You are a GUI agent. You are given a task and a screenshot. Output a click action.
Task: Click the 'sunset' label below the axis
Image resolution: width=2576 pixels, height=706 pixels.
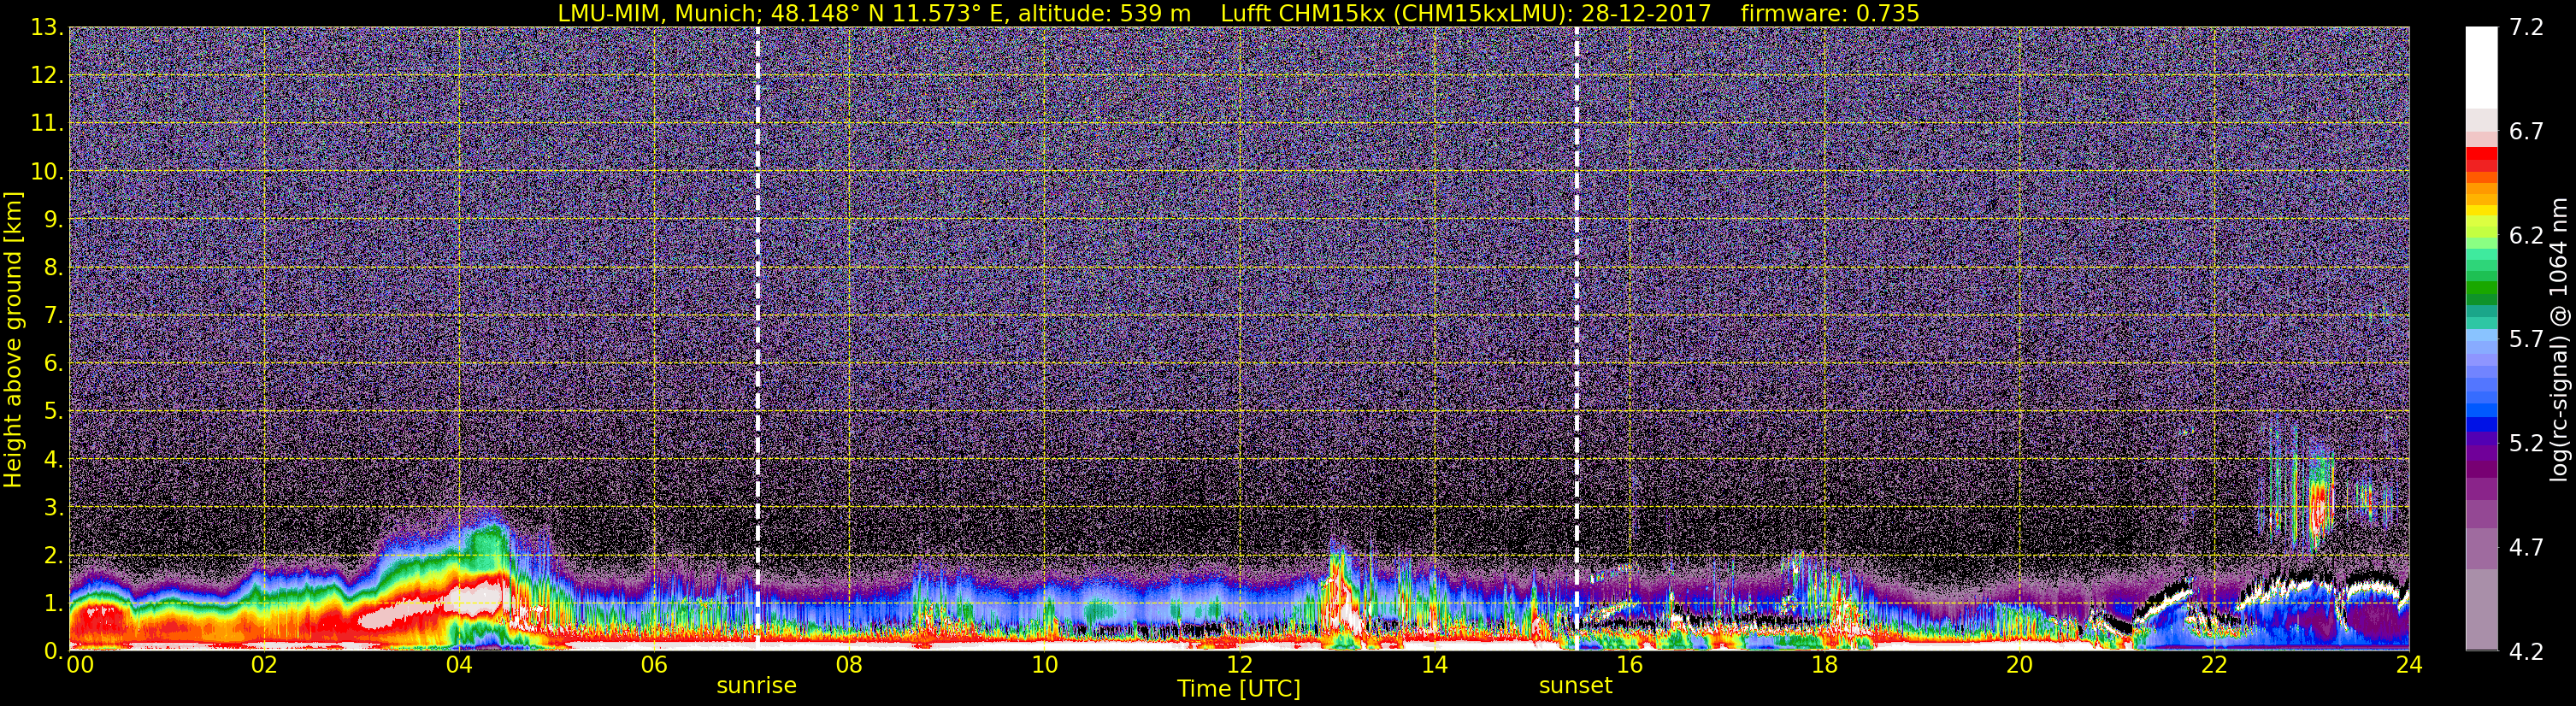tap(1575, 686)
